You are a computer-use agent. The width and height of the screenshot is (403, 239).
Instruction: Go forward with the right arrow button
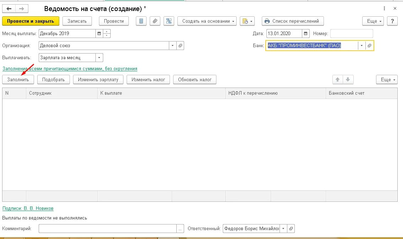pos(22,9)
